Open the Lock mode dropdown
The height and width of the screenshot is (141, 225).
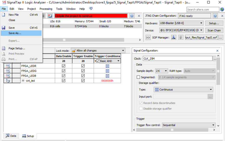98,51
